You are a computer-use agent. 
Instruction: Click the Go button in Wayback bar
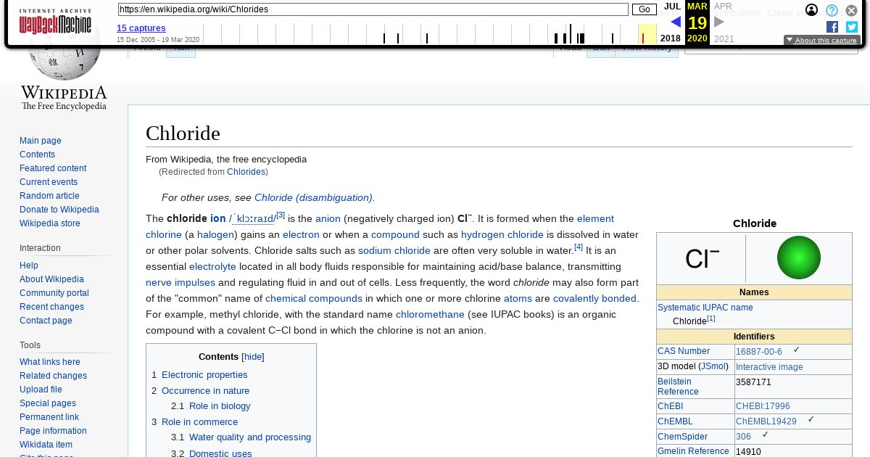tap(644, 9)
